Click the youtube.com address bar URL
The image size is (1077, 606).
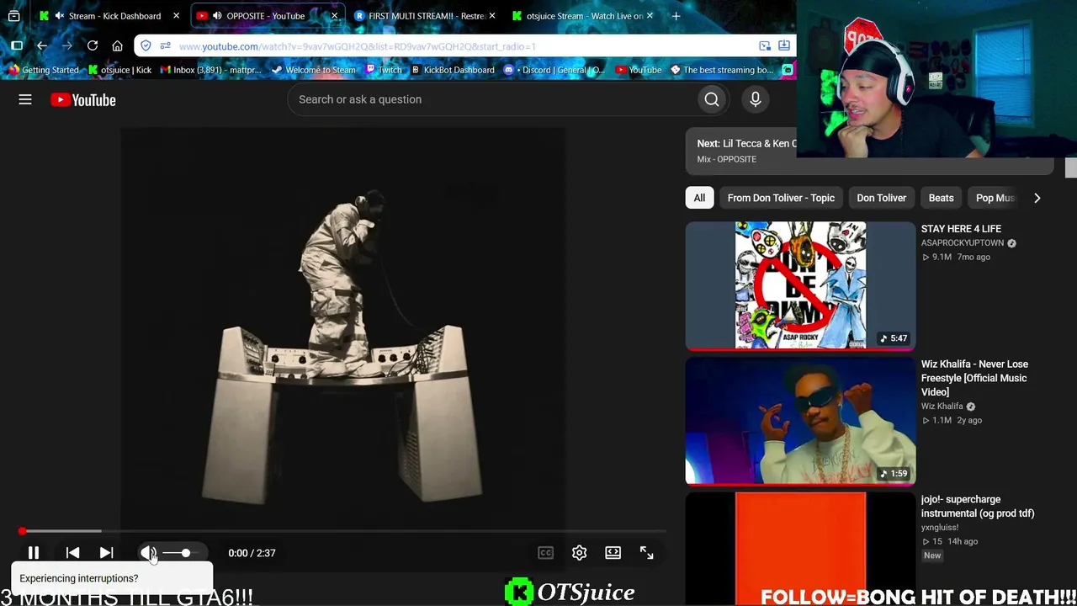coord(357,46)
